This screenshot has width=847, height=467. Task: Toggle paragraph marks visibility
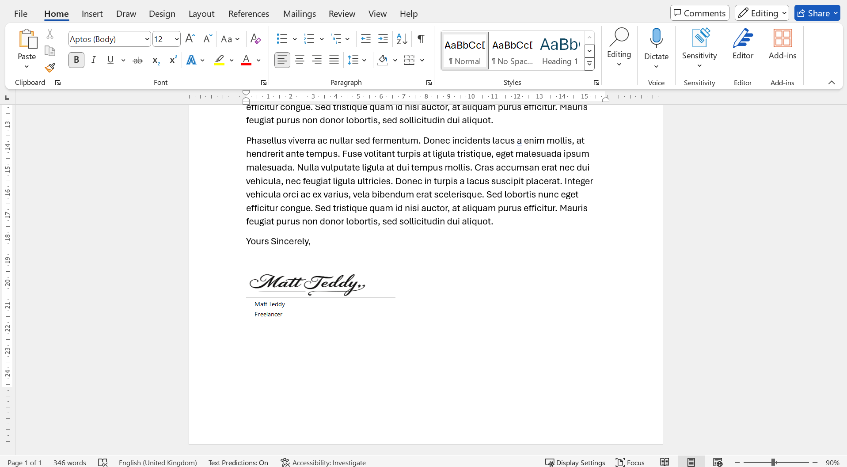click(421, 39)
